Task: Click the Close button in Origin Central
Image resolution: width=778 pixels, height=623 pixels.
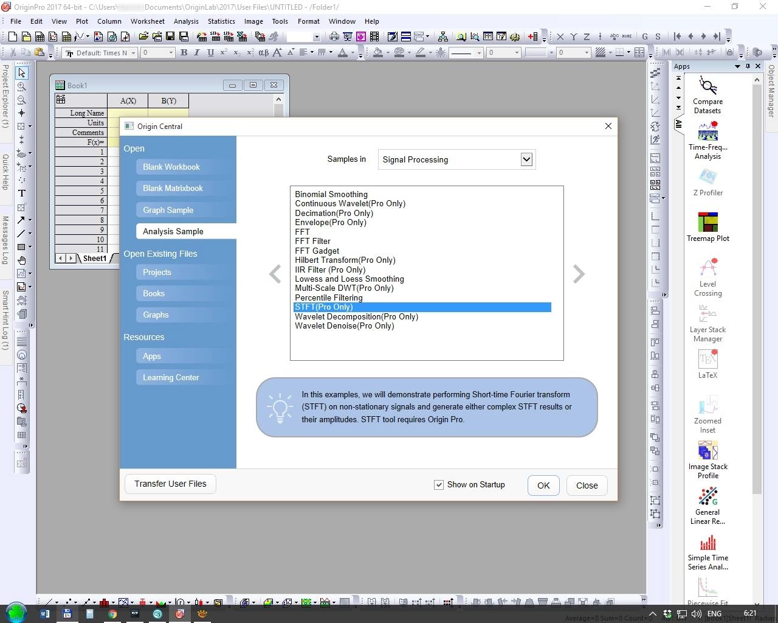Action: pos(587,485)
